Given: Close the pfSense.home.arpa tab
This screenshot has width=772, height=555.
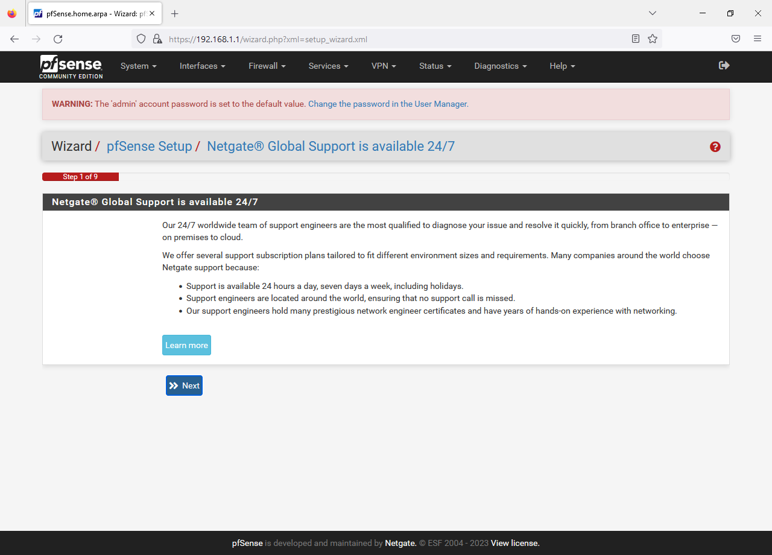Looking at the screenshot, I should point(152,13).
